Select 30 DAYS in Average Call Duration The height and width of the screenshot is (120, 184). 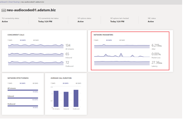(x=65, y=83)
